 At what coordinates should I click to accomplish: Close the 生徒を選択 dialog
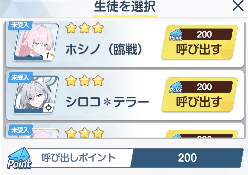tap(238, 6)
